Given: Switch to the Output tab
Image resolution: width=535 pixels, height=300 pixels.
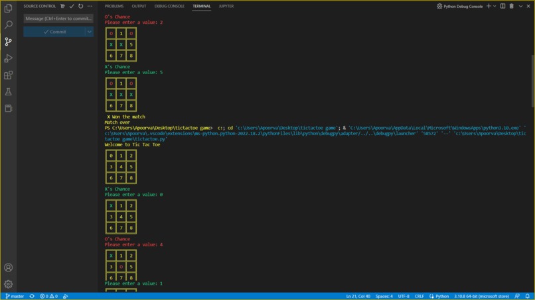Looking at the screenshot, I should coord(139,6).
